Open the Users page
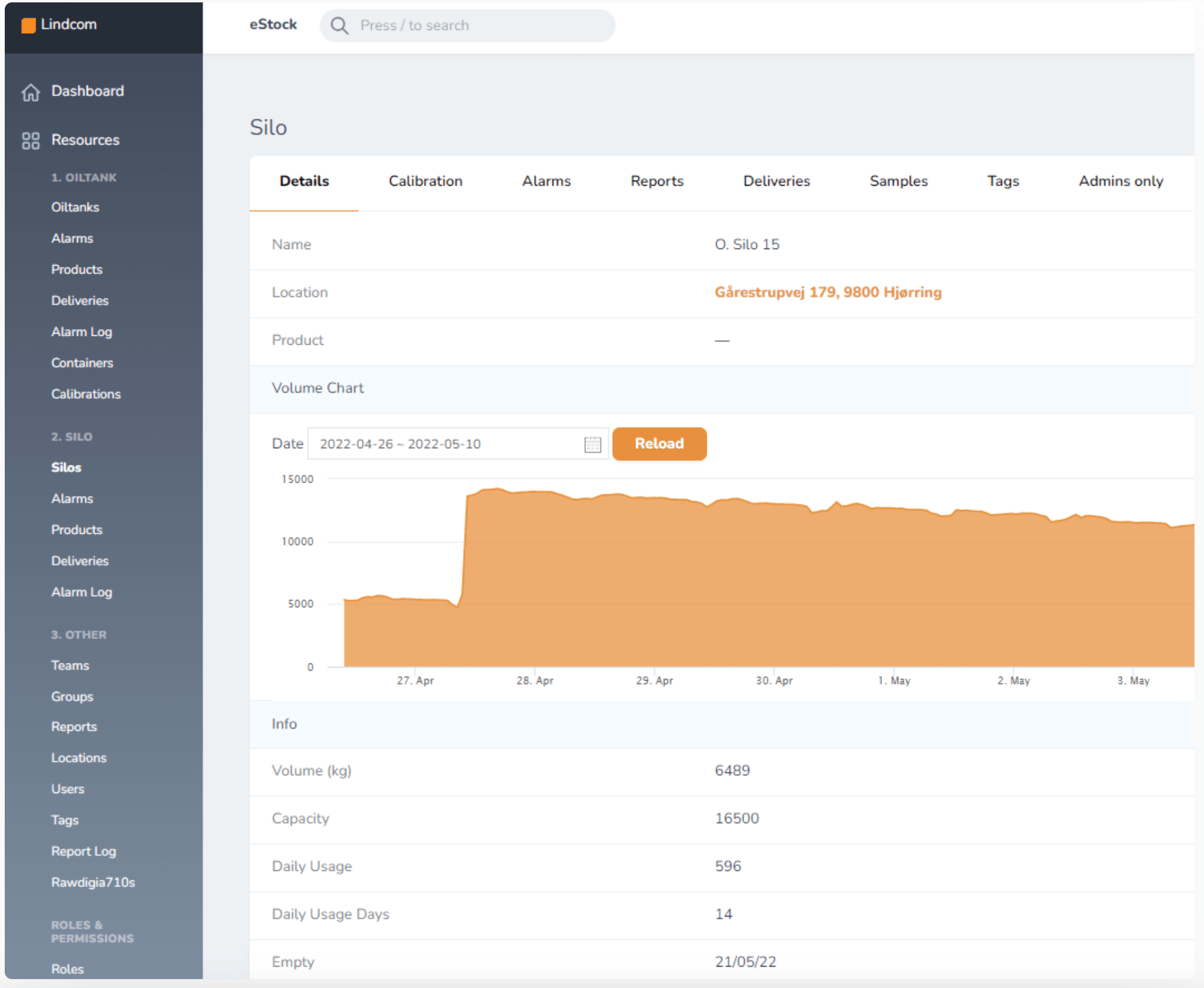 tap(68, 789)
